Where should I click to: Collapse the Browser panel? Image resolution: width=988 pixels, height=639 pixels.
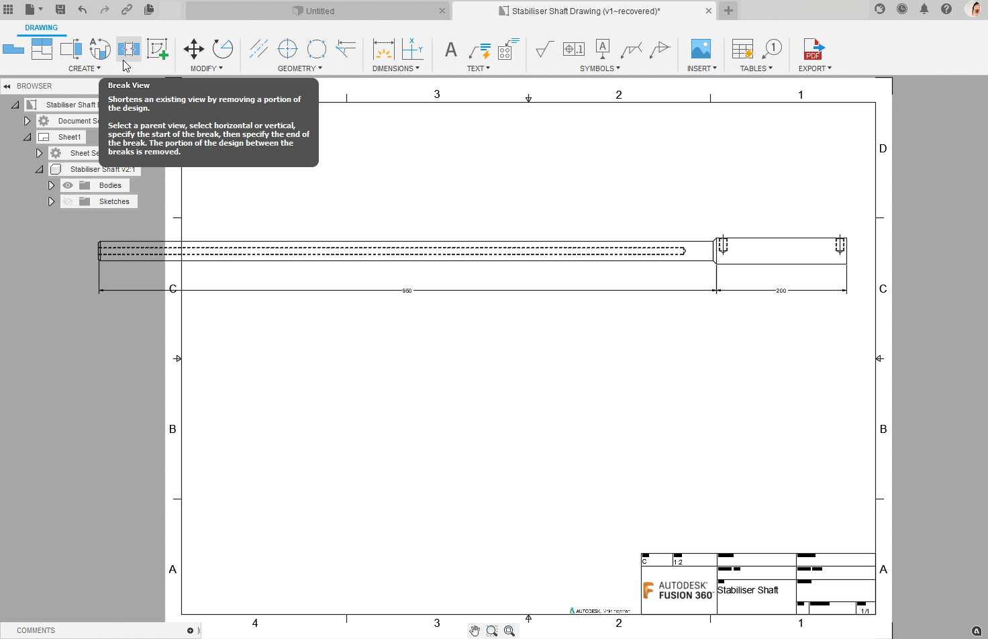[x=7, y=86]
